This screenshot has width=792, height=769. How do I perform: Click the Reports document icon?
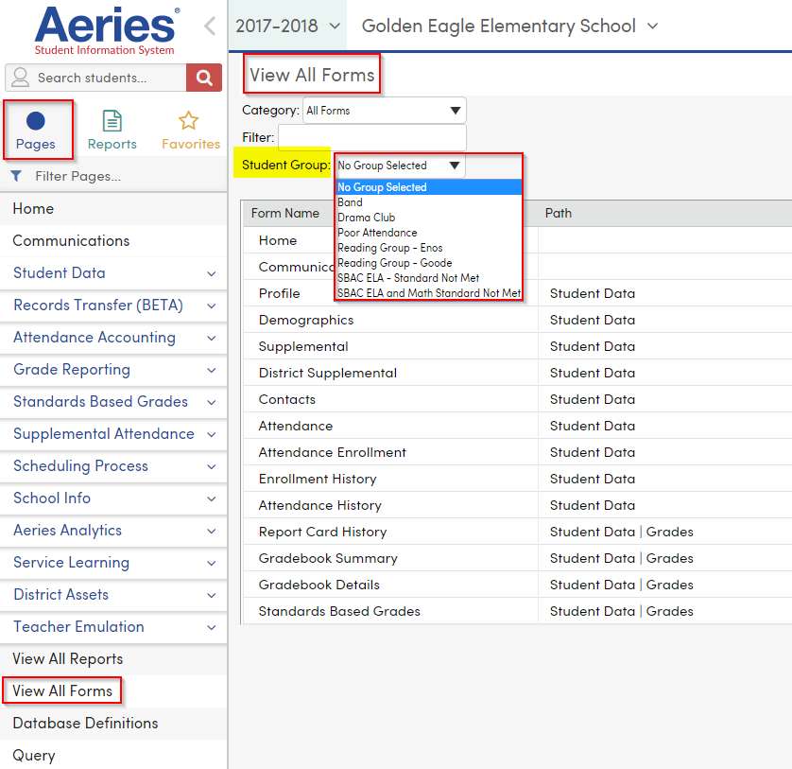click(112, 120)
